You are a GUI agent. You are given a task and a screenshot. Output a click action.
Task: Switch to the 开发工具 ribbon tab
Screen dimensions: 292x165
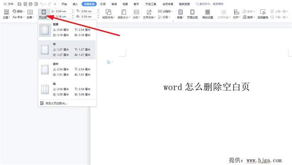(x=151, y=4)
